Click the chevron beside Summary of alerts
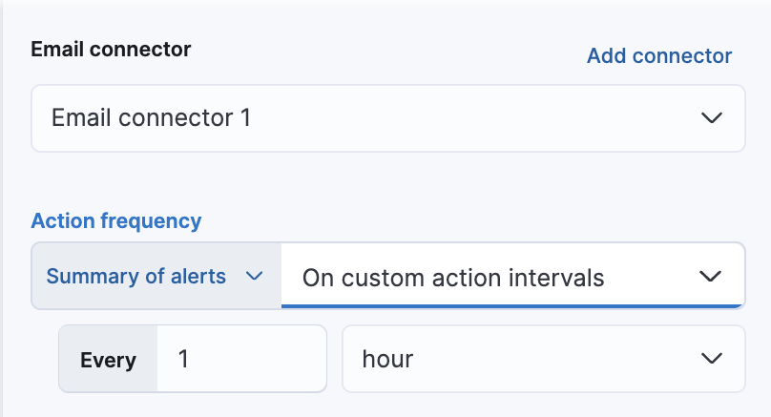Viewport: 771px width, 417px height. pos(254,277)
